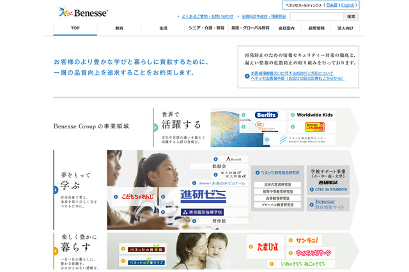Open the 研伸館 link
409x272 pixels.
(x=219, y=221)
